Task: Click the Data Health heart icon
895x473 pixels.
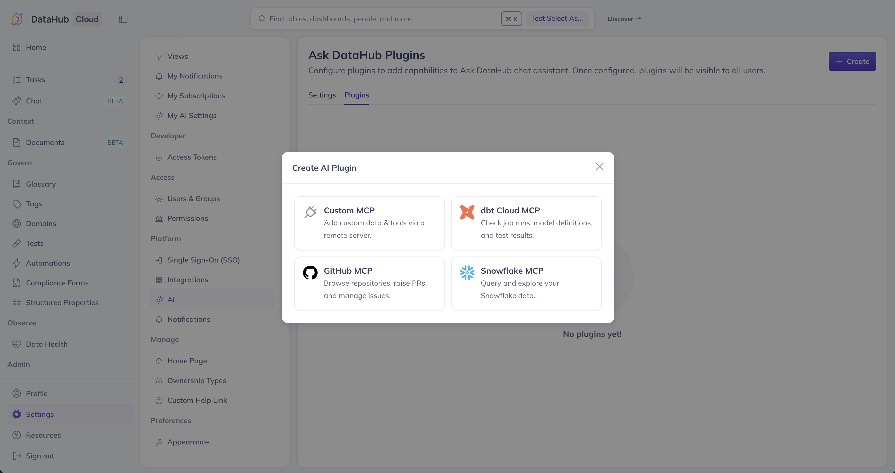Action: coord(17,344)
